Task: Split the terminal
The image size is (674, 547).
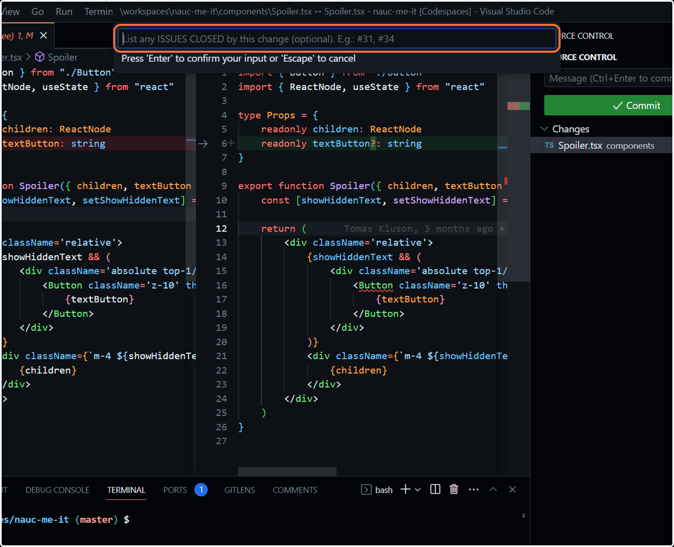Action: tap(435, 490)
